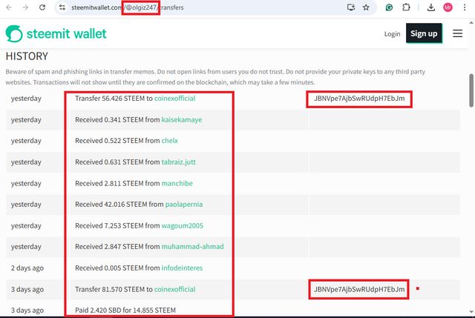Click the browser forward arrow
475x318 pixels.
click(x=25, y=7)
